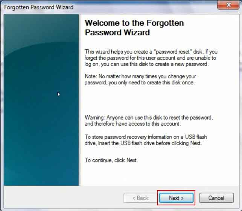This screenshot has width=242, height=211.
Task: Click the Password Wizard second heading line
Action: 117,32
